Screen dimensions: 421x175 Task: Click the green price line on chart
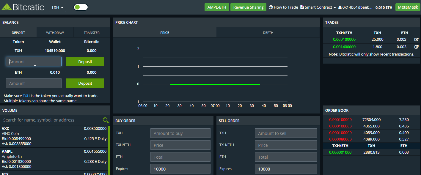215,84
